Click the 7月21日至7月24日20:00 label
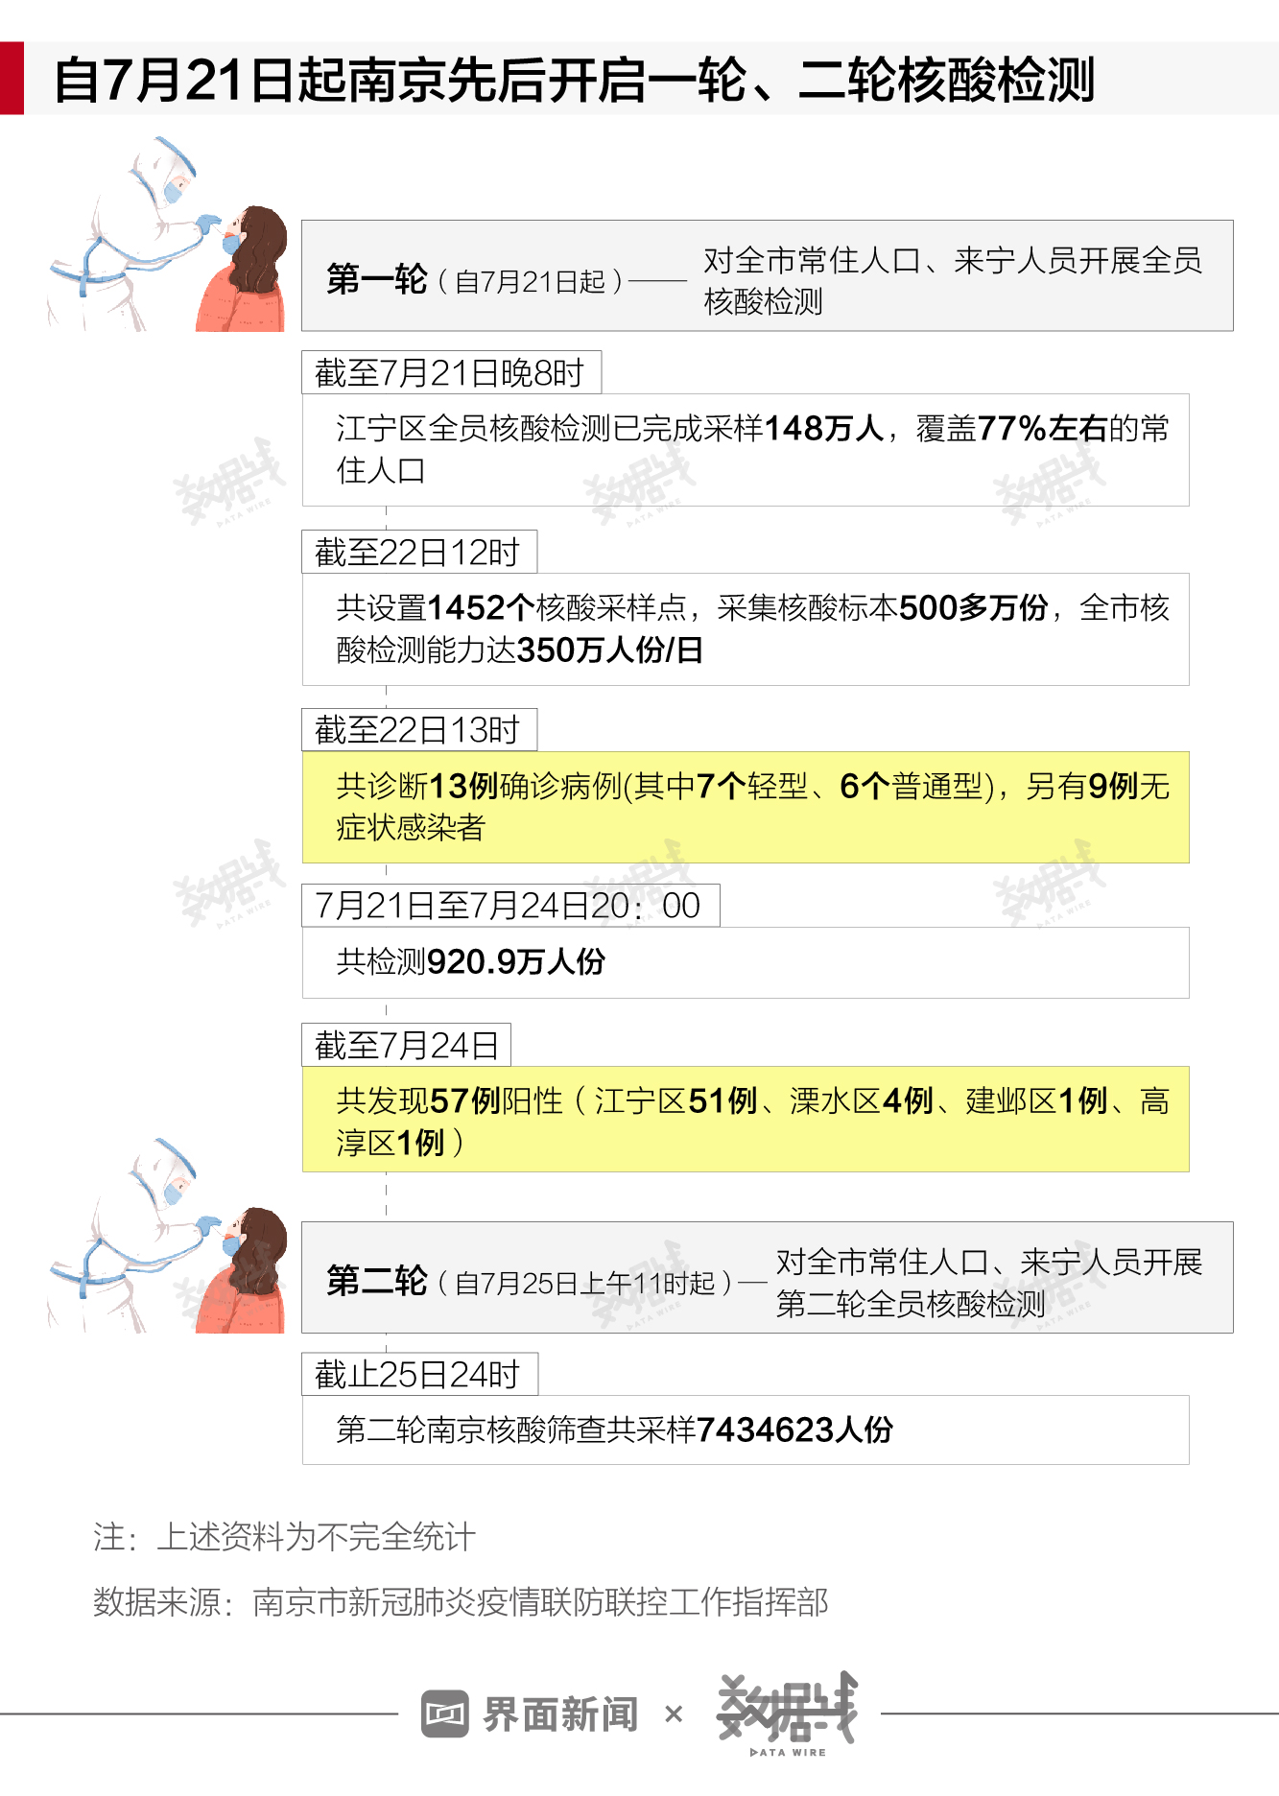1279x1796 pixels. point(510,906)
